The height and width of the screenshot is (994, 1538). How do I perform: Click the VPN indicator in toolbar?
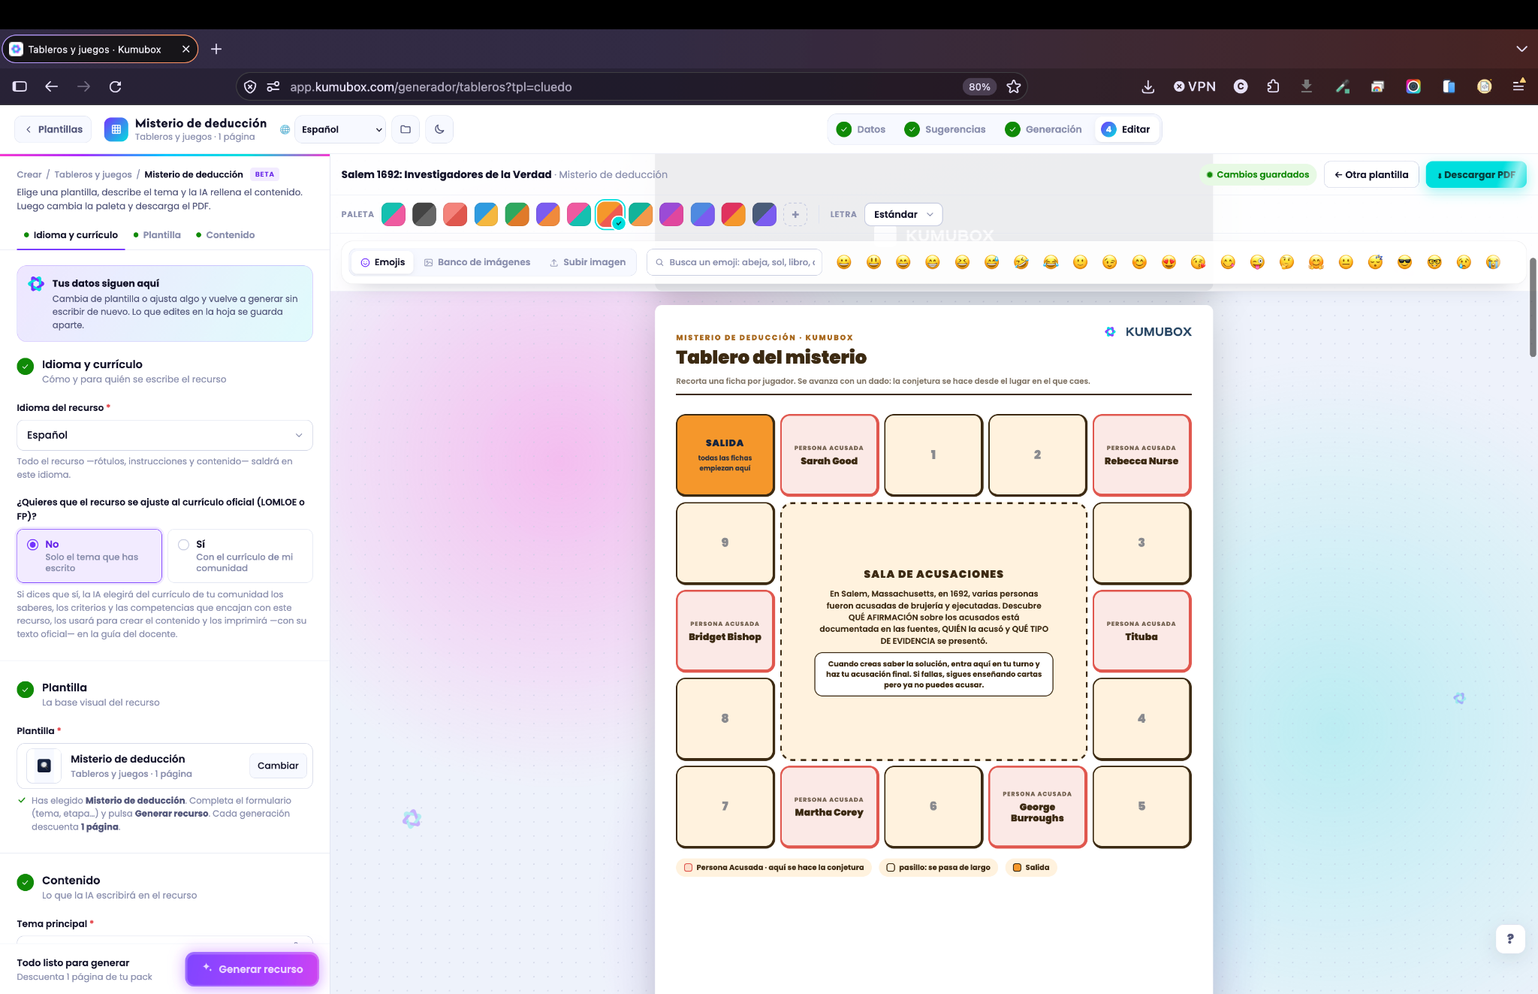tap(1195, 86)
